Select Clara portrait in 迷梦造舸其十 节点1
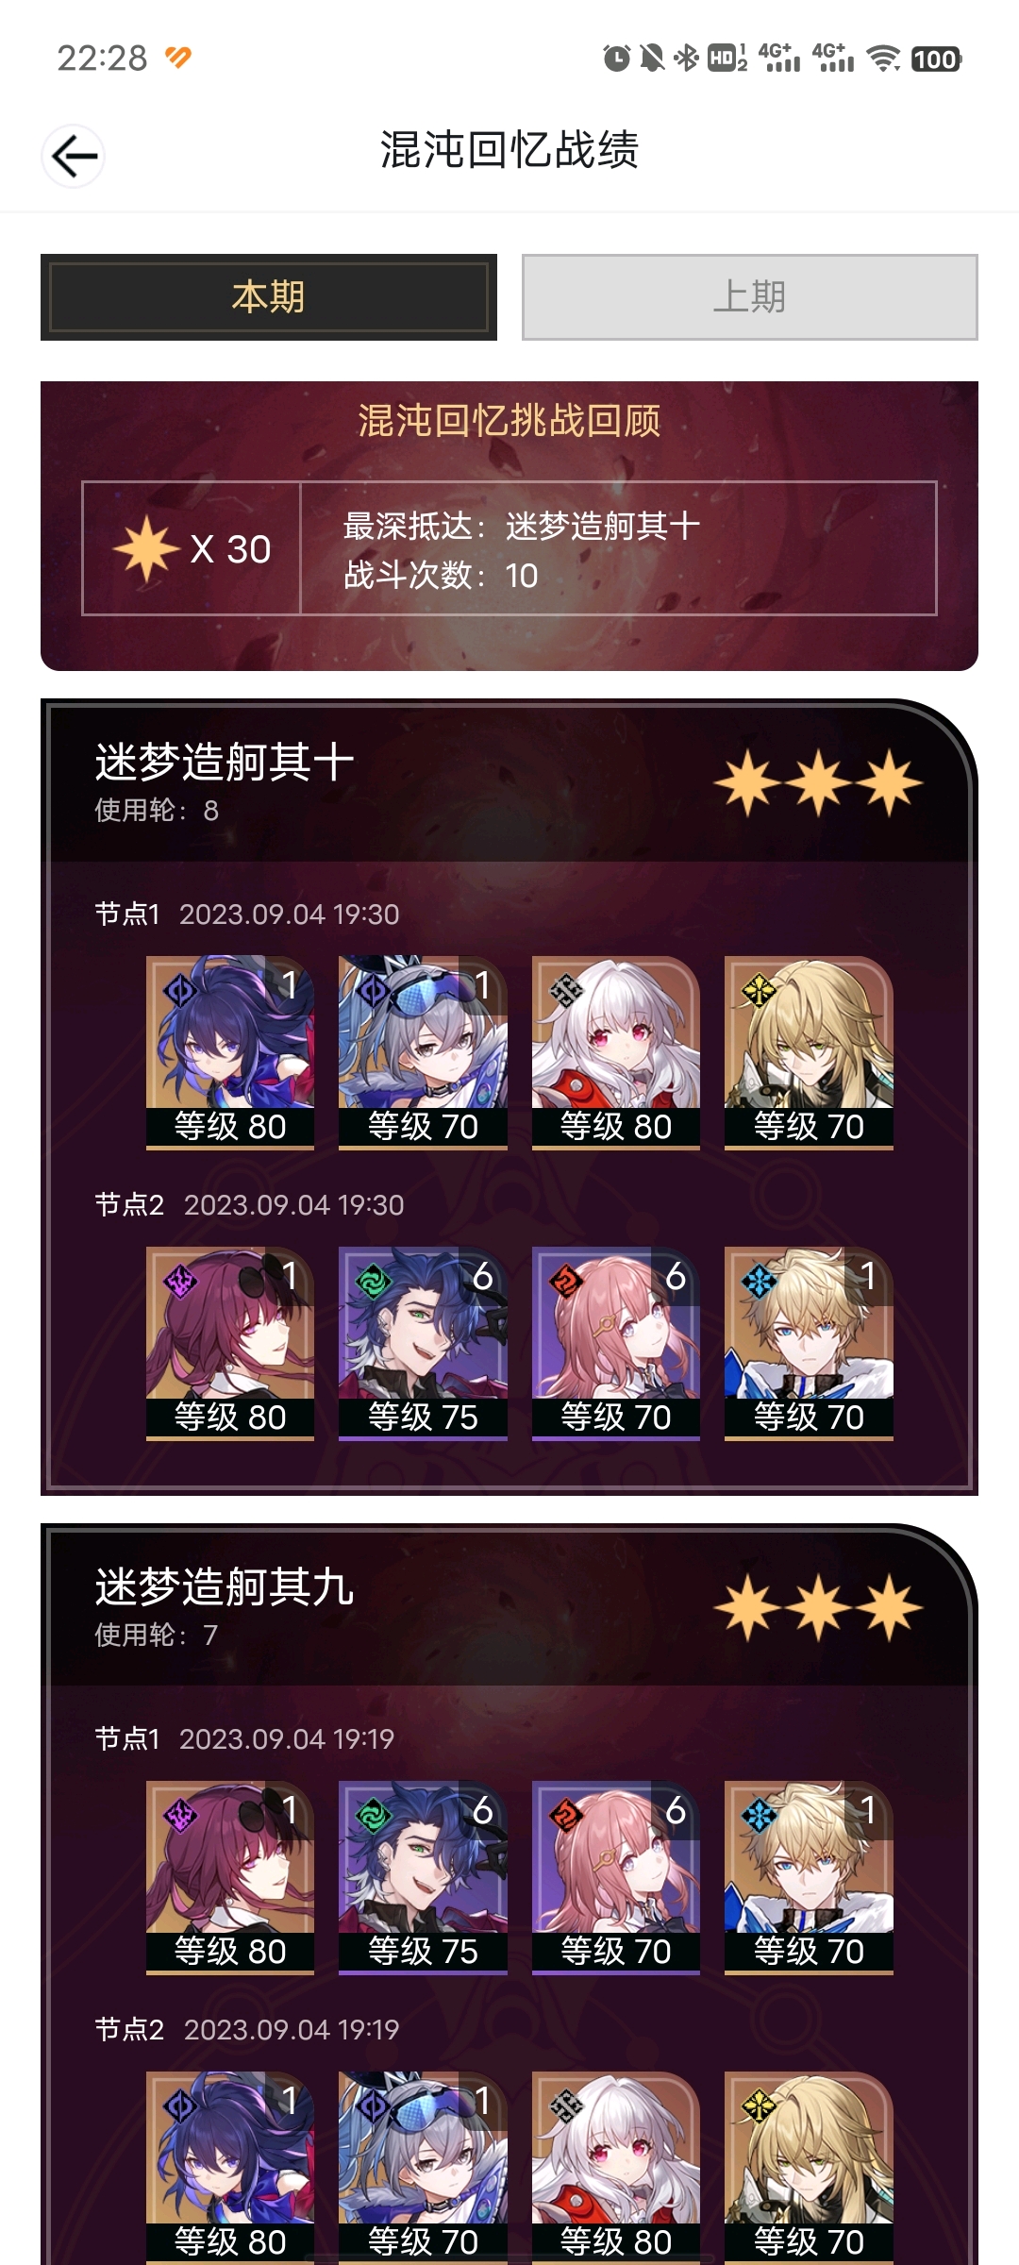Screen dimensions: 1019x2265 [616, 1052]
